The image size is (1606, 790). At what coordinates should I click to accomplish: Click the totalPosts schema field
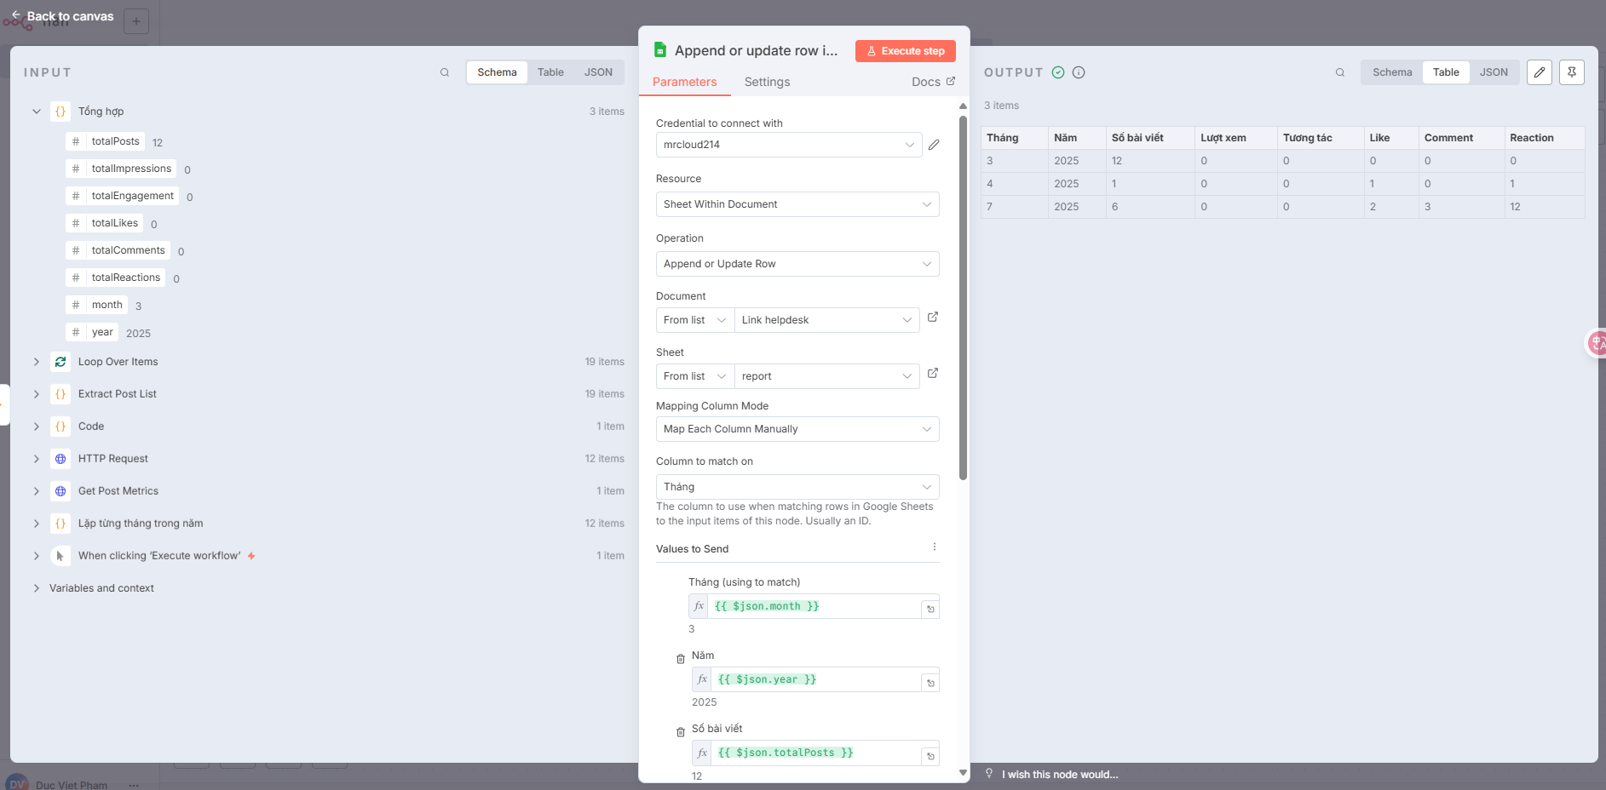click(106, 141)
